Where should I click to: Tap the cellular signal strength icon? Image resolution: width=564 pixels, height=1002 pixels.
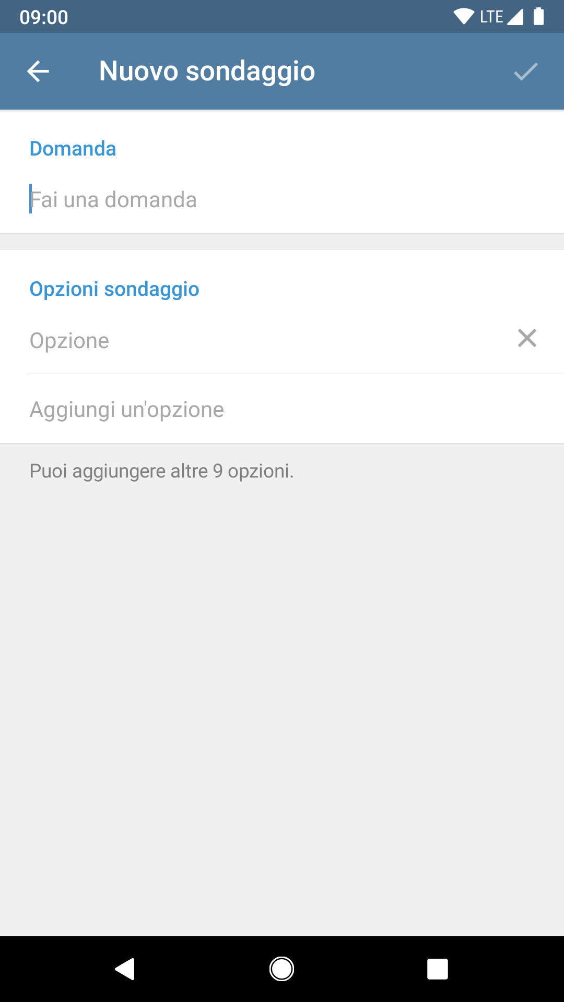515,17
